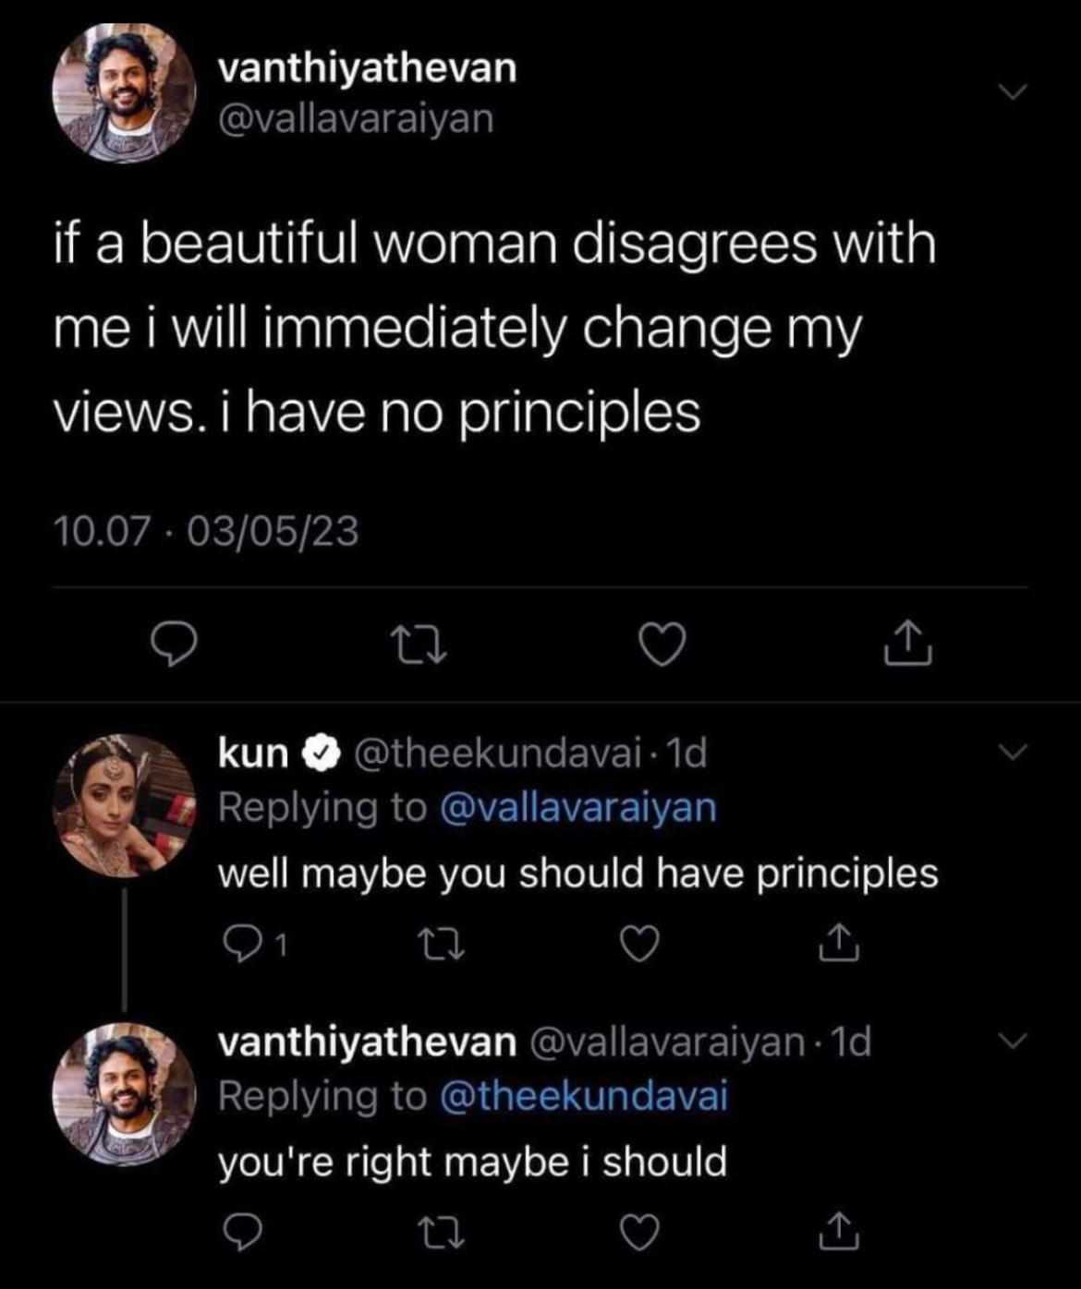View vanthiyathevan's profile picture at top
Viewport: 1081px width, 1289px height.
tap(124, 93)
